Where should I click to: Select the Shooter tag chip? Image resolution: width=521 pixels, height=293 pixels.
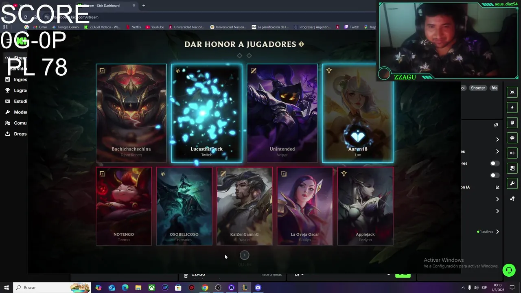pyautogui.click(x=478, y=88)
